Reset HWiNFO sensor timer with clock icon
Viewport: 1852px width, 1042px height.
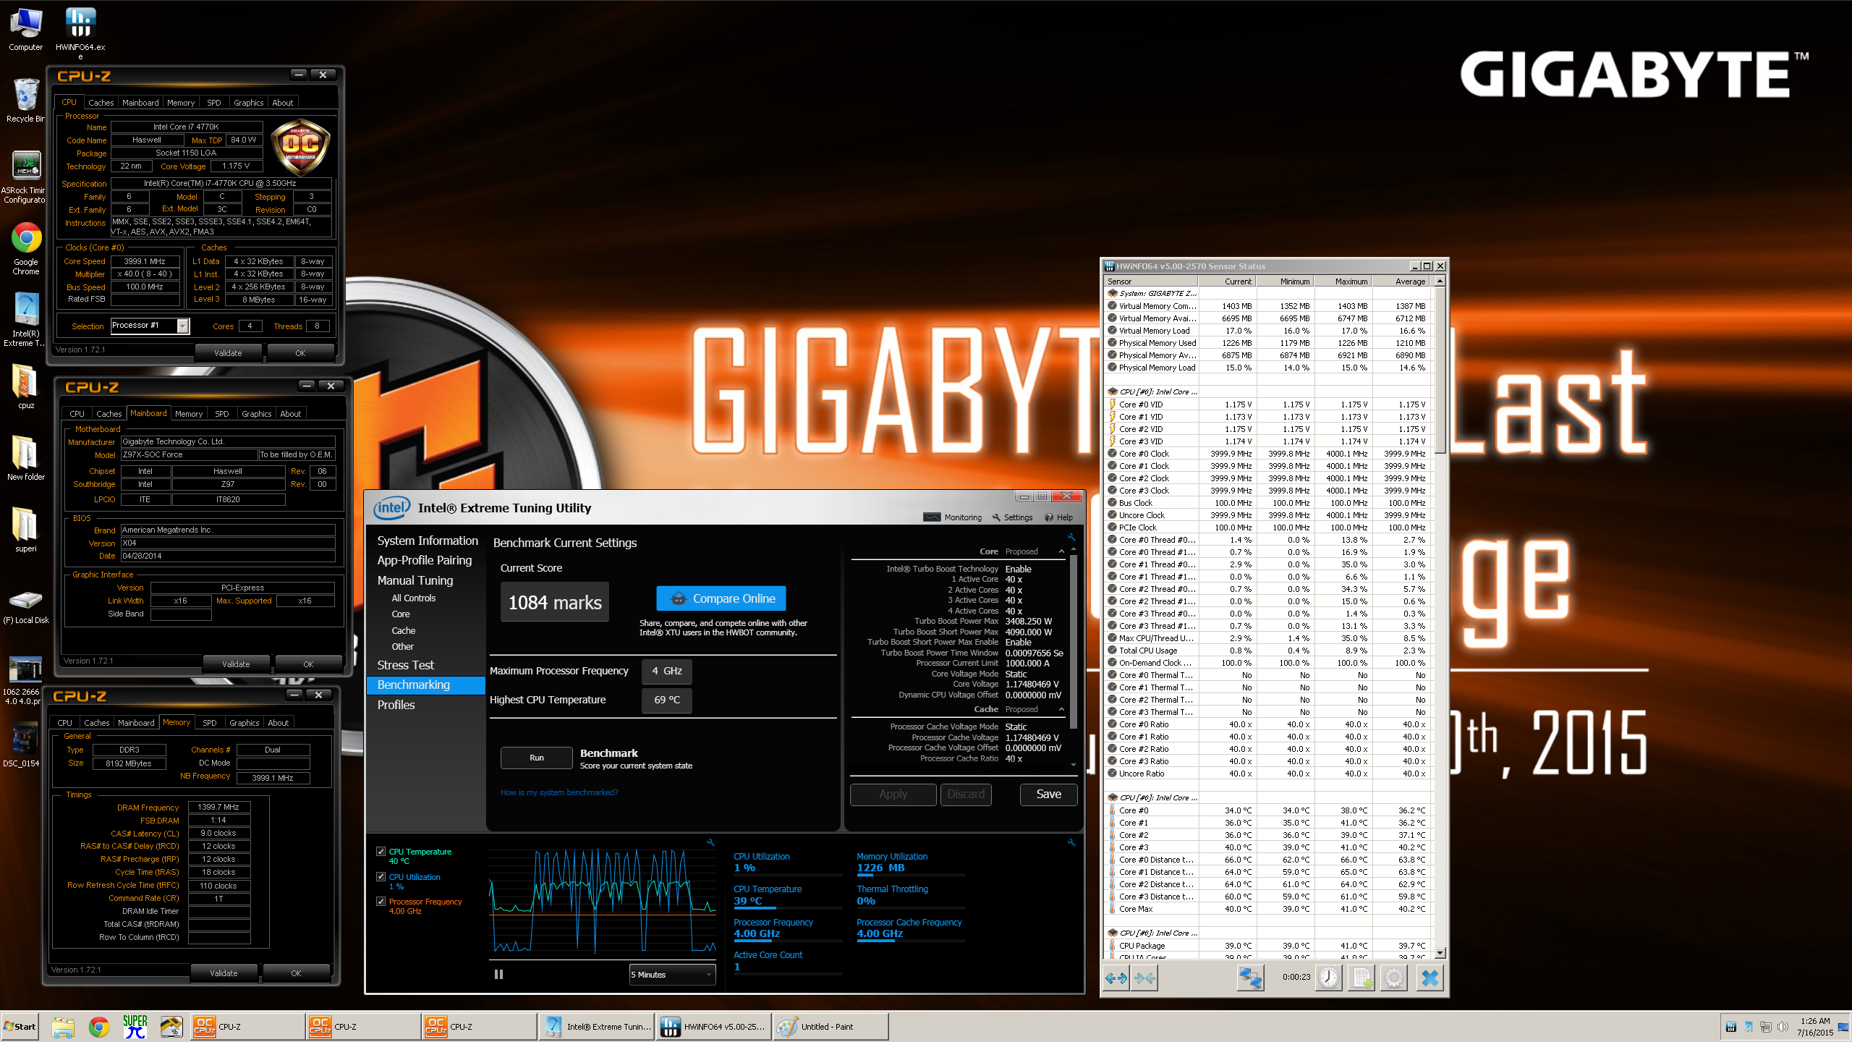point(1328,978)
